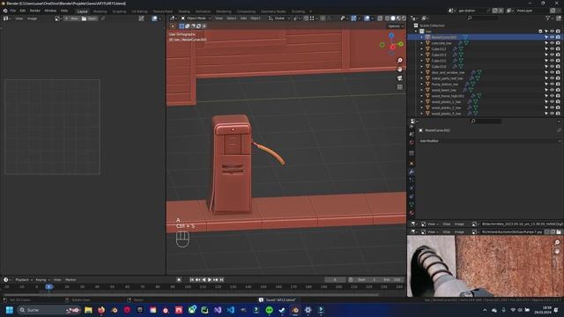Image resolution: width=564 pixels, height=317 pixels.
Task: Hide Cube.013 with its eye icon
Action: (552, 55)
